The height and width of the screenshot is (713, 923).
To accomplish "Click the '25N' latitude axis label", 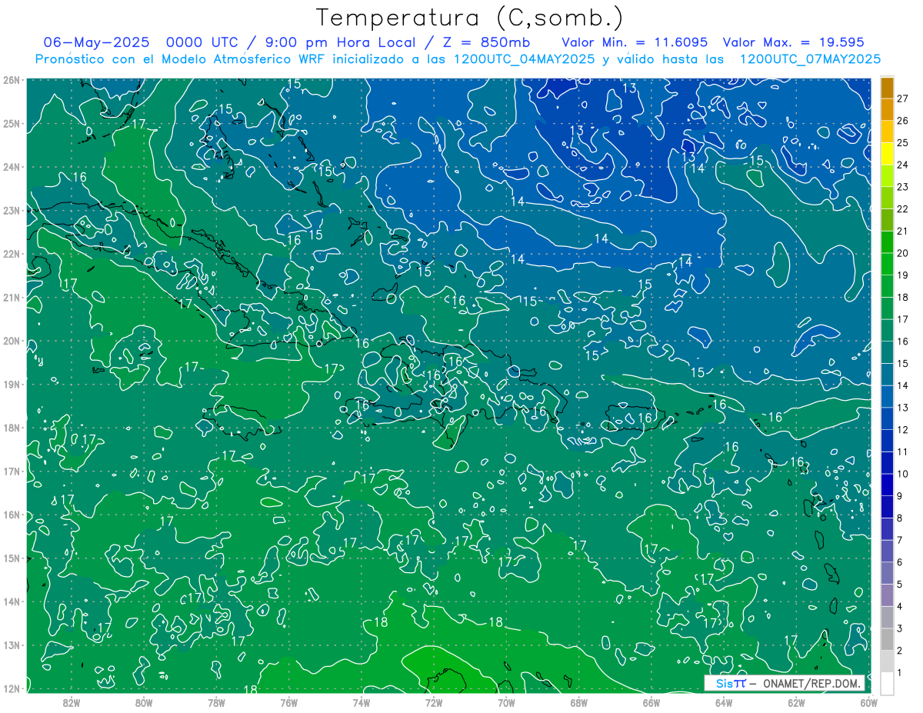I will 12,123.
